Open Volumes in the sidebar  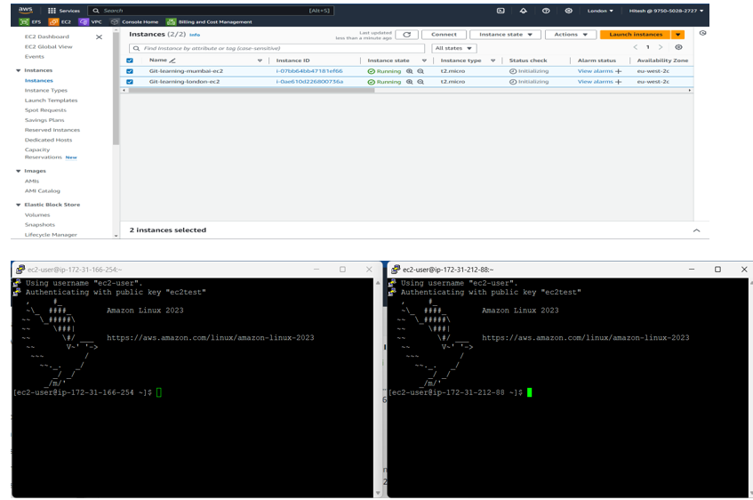click(x=37, y=215)
